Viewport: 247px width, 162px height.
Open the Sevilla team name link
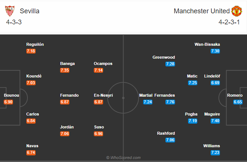(x=29, y=11)
